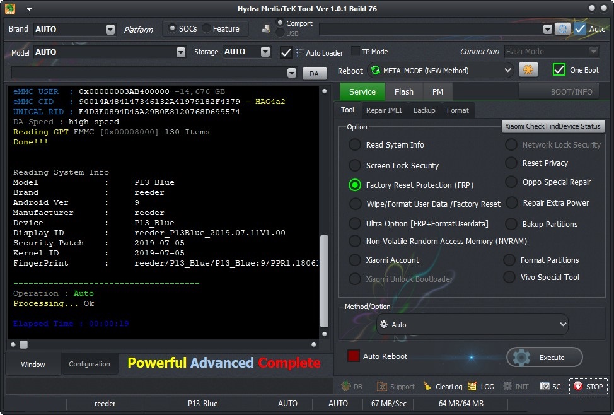Select Factory Reset Protection (FRP) option
Image resolution: width=614 pixels, height=415 pixels.
[x=355, y=185]
